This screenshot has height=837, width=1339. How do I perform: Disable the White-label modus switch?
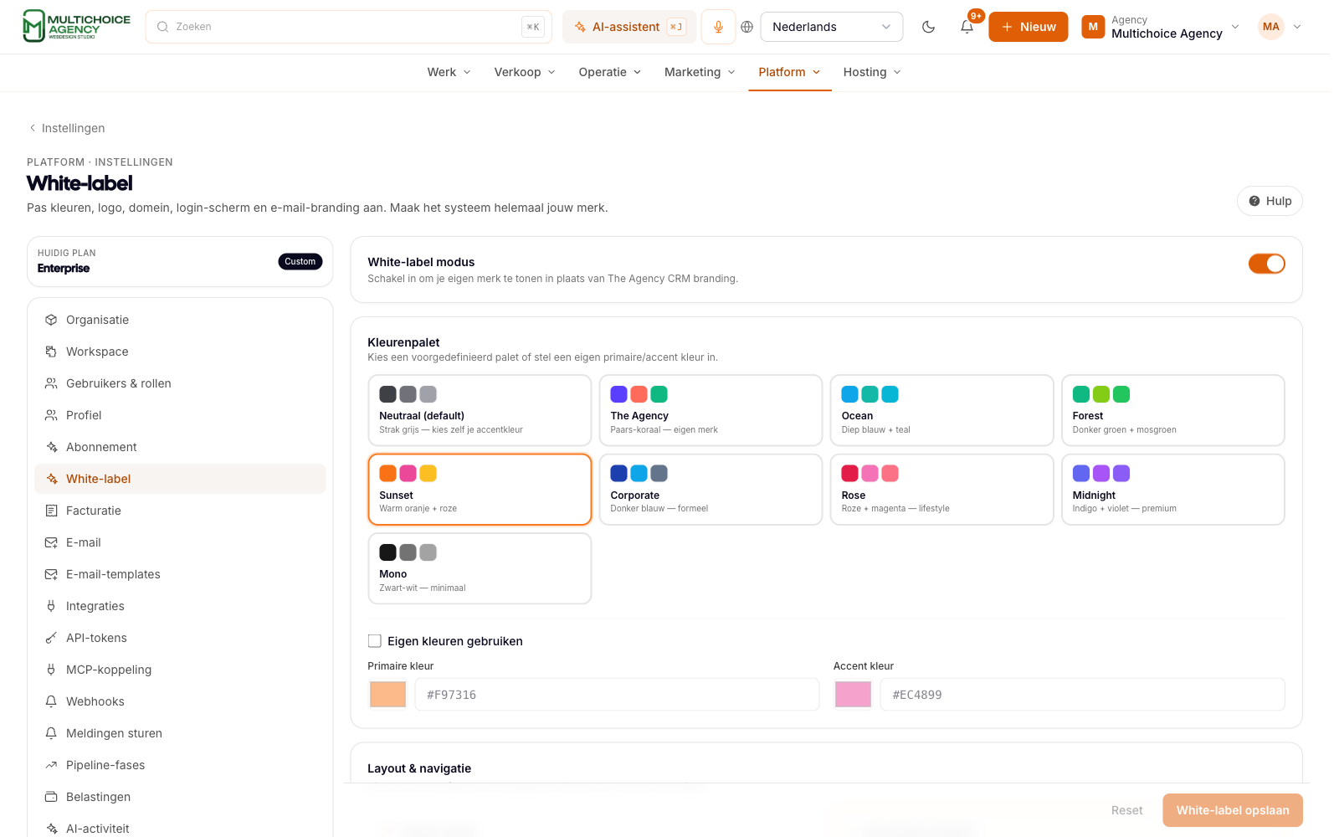[x=1266, y=264]
